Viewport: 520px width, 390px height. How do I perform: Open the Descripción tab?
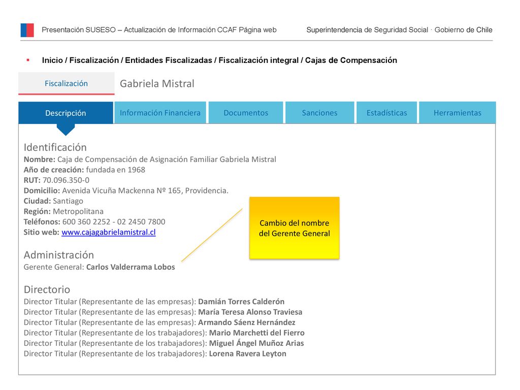(x=66, y=113)
